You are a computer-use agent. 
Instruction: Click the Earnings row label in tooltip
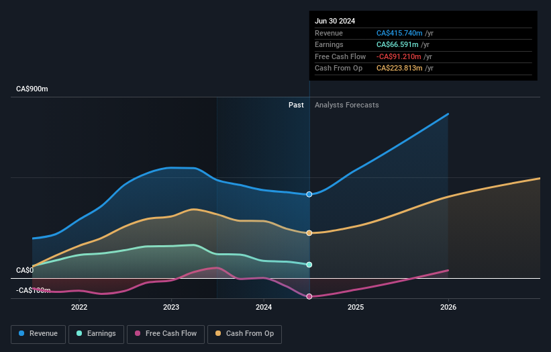pyautogui.click(x=329, y=44)
